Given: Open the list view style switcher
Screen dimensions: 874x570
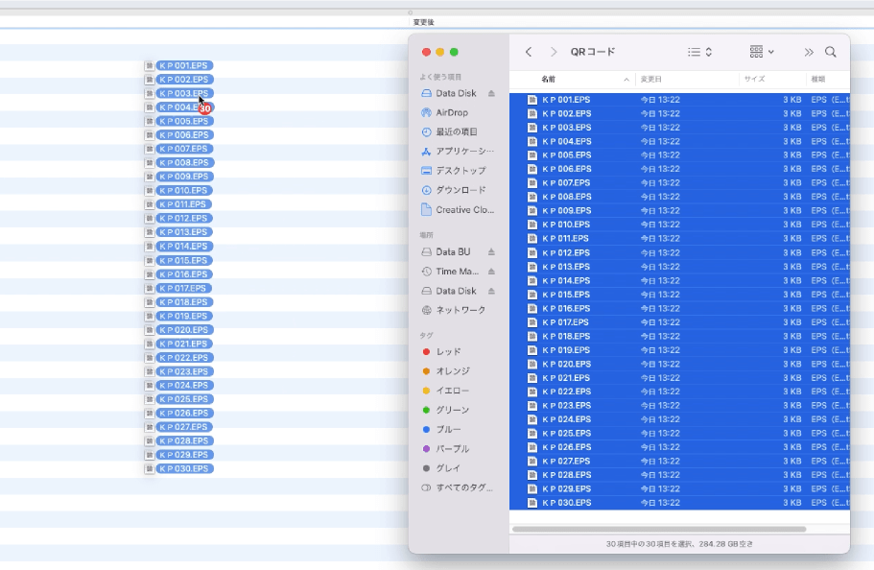Looking at the screenshot, I should [699, 52].
